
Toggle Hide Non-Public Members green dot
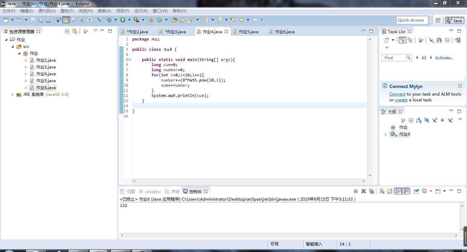point(442,120)
